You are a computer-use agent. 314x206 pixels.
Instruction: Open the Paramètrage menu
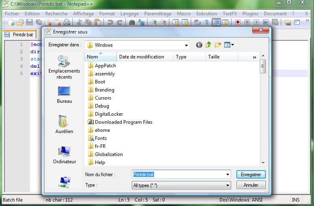tap(158, 14)
